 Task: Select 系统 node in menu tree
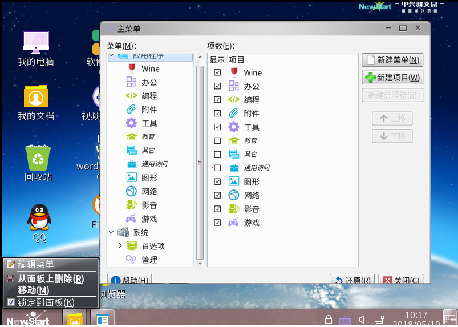tap(140, 232)
